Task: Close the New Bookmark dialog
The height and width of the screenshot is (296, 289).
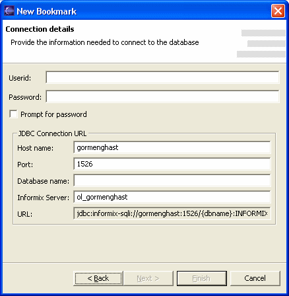Action: click(278, 11)
